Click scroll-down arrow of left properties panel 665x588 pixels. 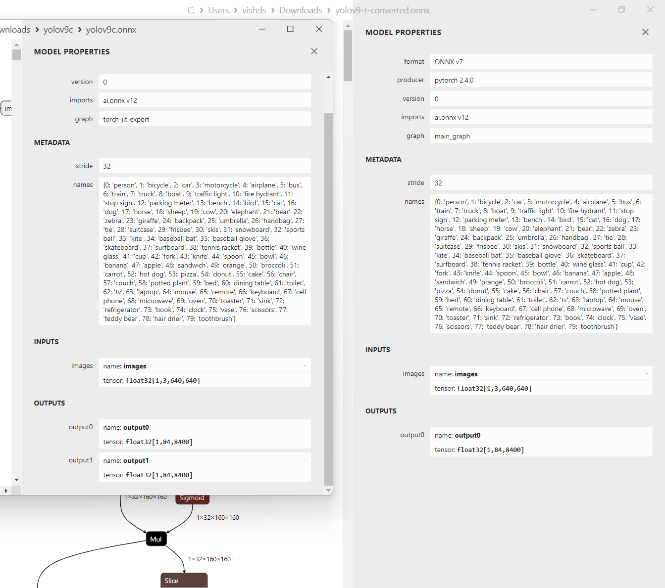[328, 490]
